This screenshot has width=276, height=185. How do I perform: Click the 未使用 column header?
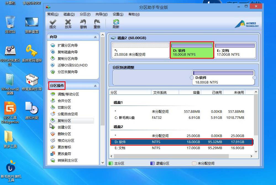tap(234, 92)
